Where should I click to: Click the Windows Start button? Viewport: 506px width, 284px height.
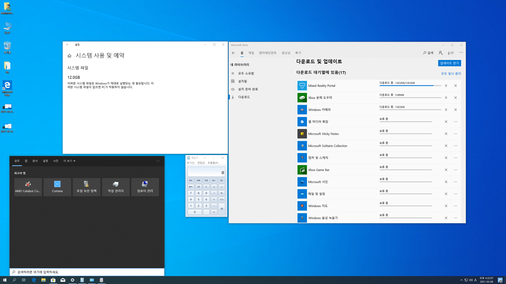(x=5, y=280)
